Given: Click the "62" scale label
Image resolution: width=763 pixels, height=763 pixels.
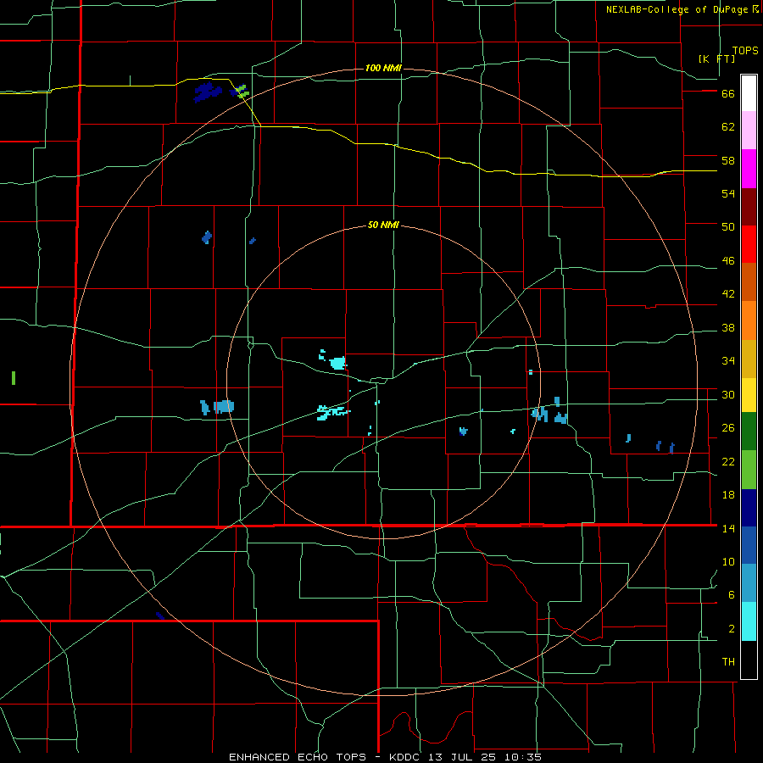Looking at the screenshot, I should click(728, 127).
